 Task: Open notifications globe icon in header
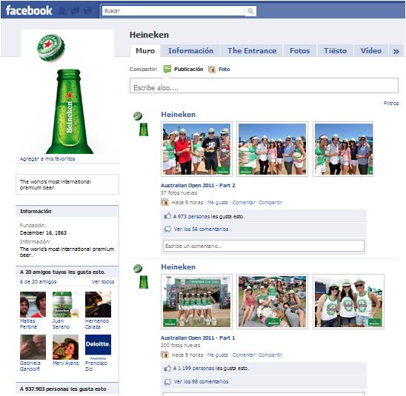[88, 11]
